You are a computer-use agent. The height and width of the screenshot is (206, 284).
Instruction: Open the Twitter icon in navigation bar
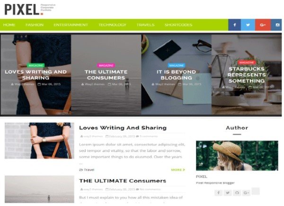pos(248,25)
